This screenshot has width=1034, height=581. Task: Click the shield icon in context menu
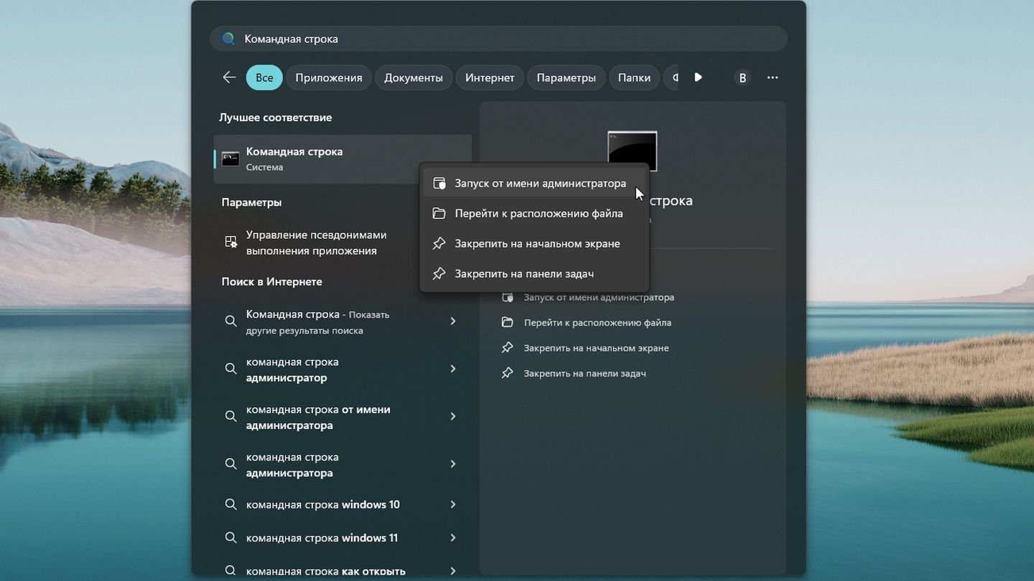pyautogui.click(x=439, y=184)
